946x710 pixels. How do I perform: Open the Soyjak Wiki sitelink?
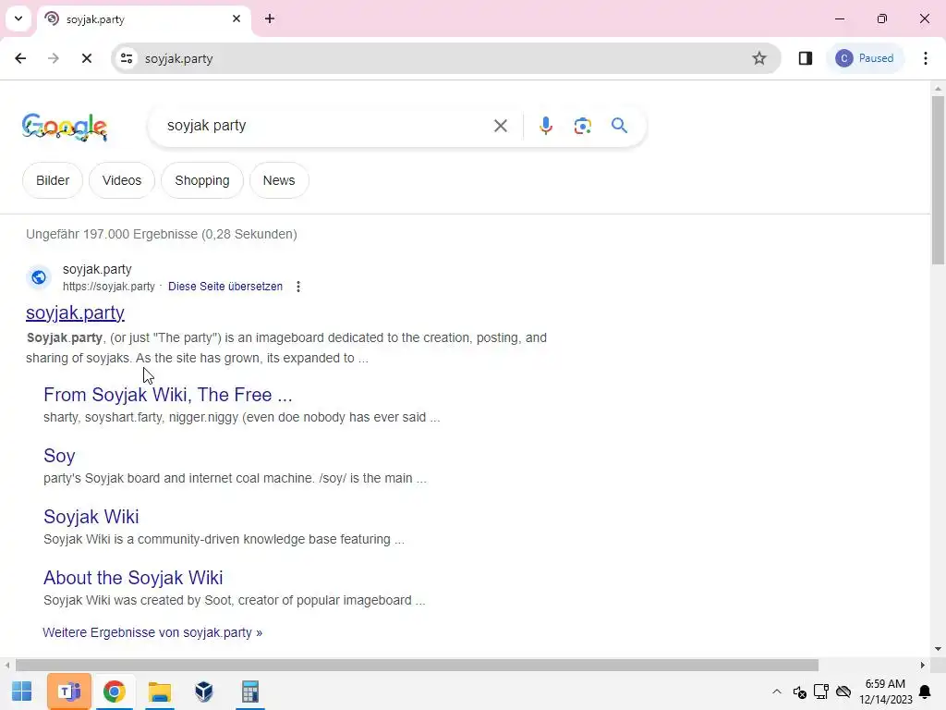point(91,517)
